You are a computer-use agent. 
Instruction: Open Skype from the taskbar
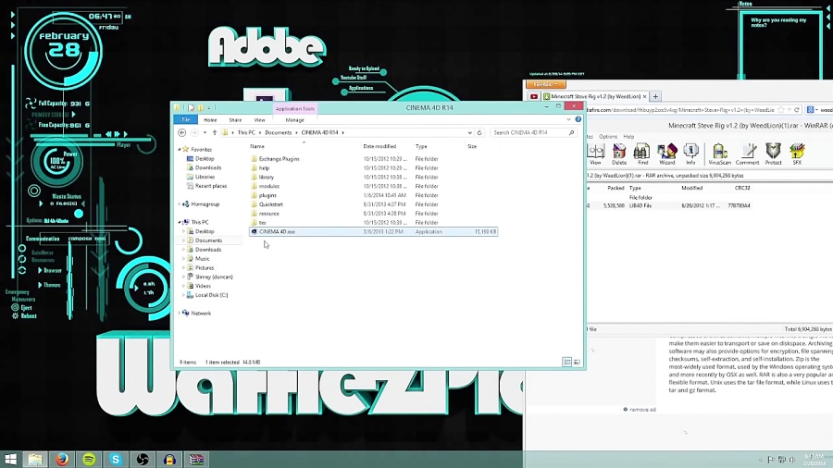coord(116,459)
